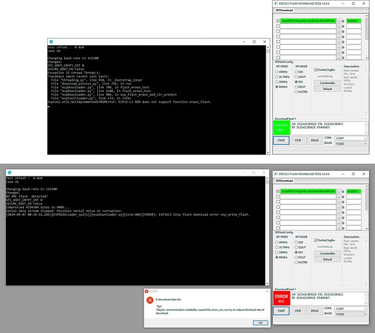Click scrollbar of esp_write_flash error console
The image size is (375, 333).
coord(267,231)
